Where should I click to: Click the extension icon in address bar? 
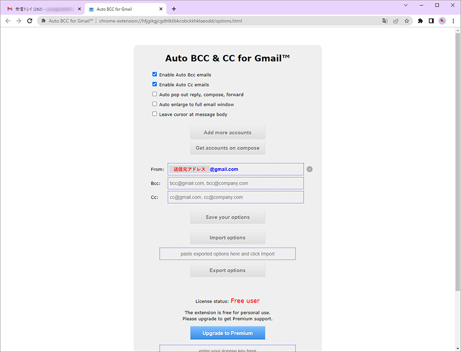click(44, 21)
